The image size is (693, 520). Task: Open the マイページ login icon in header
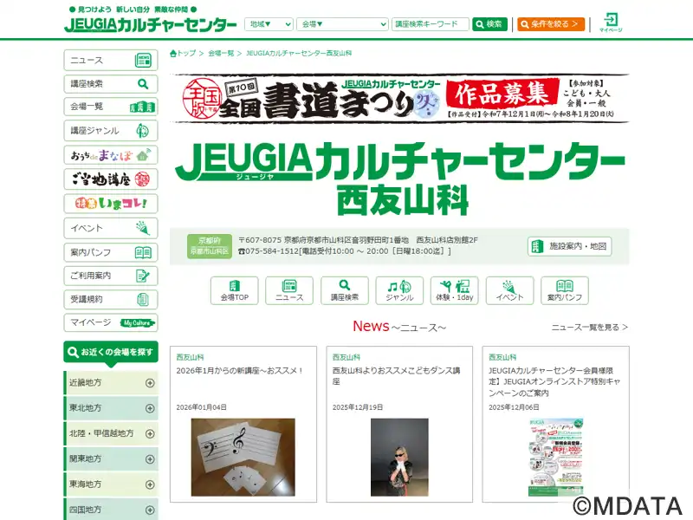coord(611,23)
